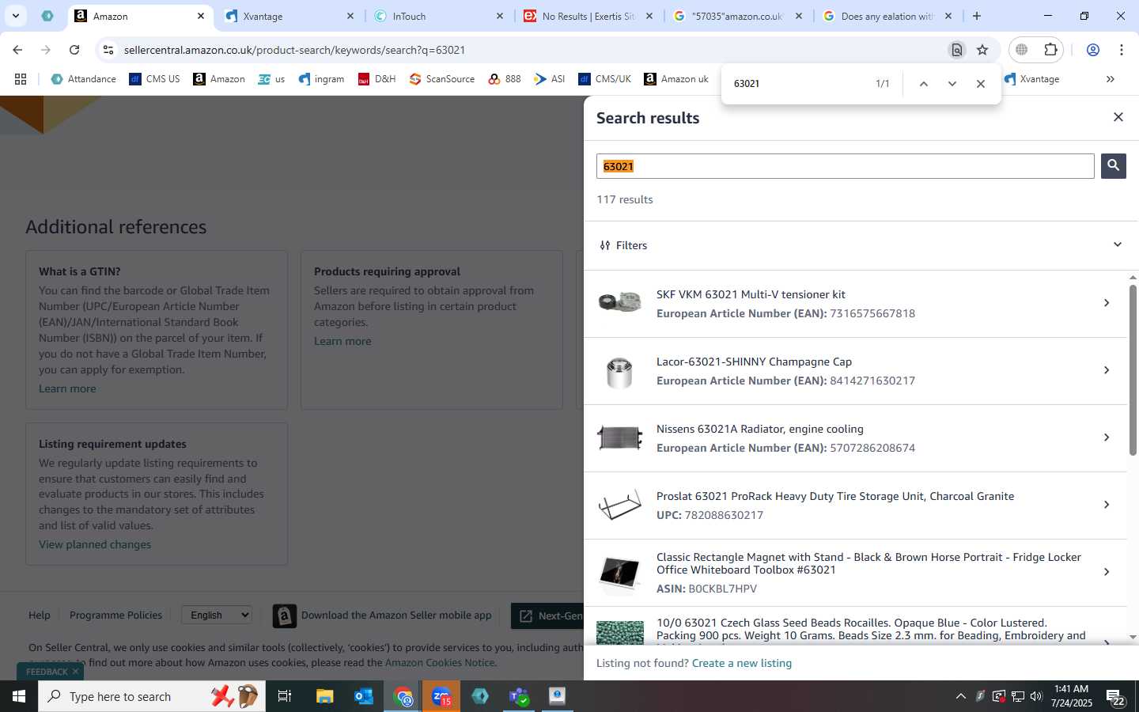The image size is (1139, 712).
Task: Open Outlook from the taskbar
Action: (x=364, y=696)
